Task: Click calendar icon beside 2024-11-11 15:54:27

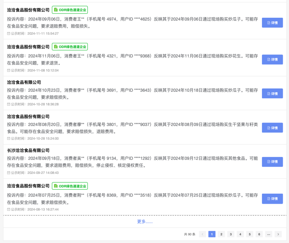Action: [8, 34]
